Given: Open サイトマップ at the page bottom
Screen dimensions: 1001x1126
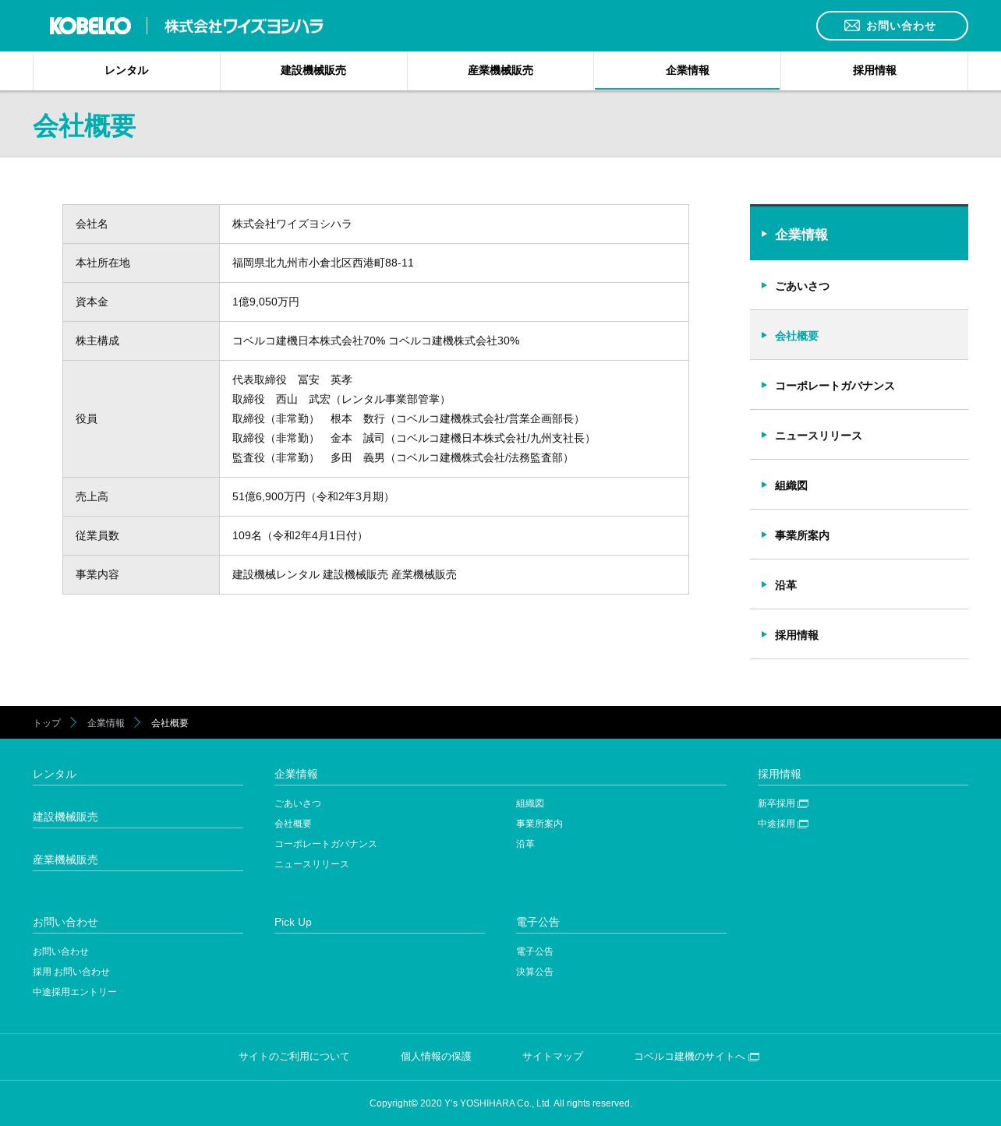Looking at the screenshot, I should click(x=553, y=1057).
